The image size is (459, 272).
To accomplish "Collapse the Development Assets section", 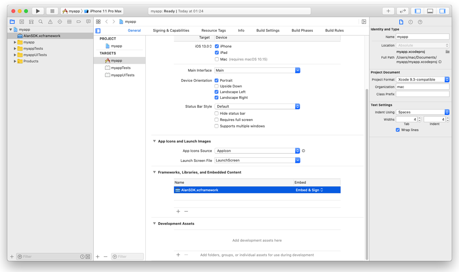I will coord(155,224).
